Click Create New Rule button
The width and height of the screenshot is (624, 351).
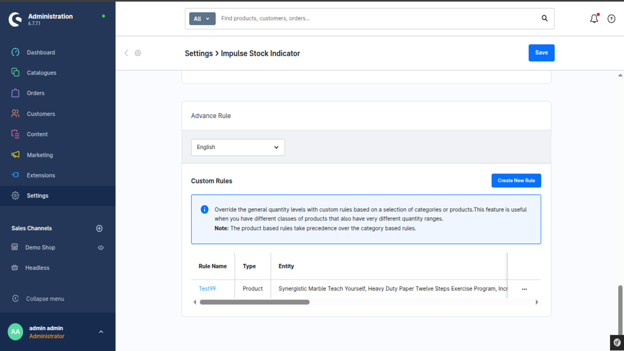click(516, 180)
